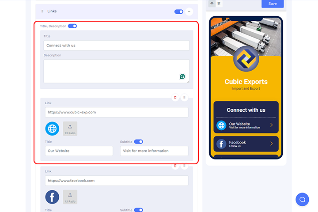Image resolution: width=318 pixels, height=212 pixels.
Task: Open the QR code view icon
Action: (219, 3)
